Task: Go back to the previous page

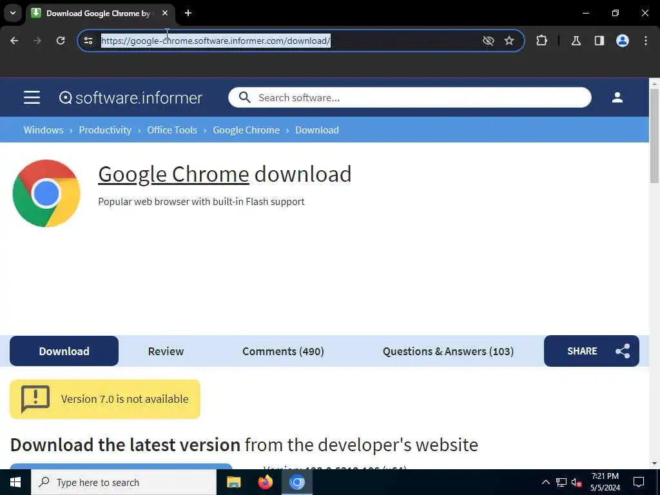Action: tap(14, 41)
